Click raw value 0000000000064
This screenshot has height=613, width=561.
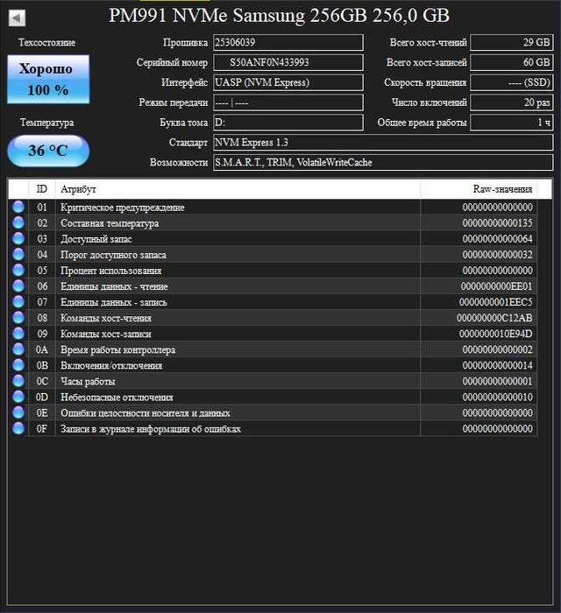pos(497,238)
